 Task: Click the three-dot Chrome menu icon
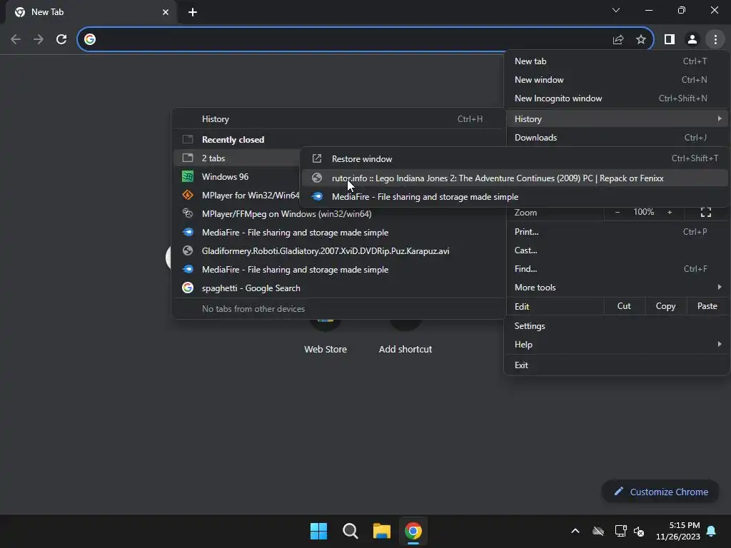point(715,39)
